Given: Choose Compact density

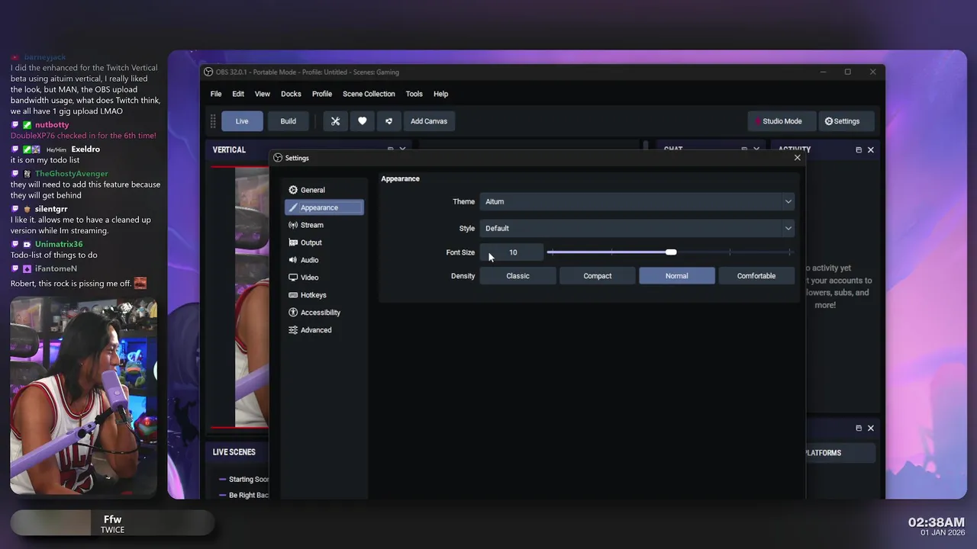Looking at the screenshot, I should pyautogui.click(x=598, y=276).
